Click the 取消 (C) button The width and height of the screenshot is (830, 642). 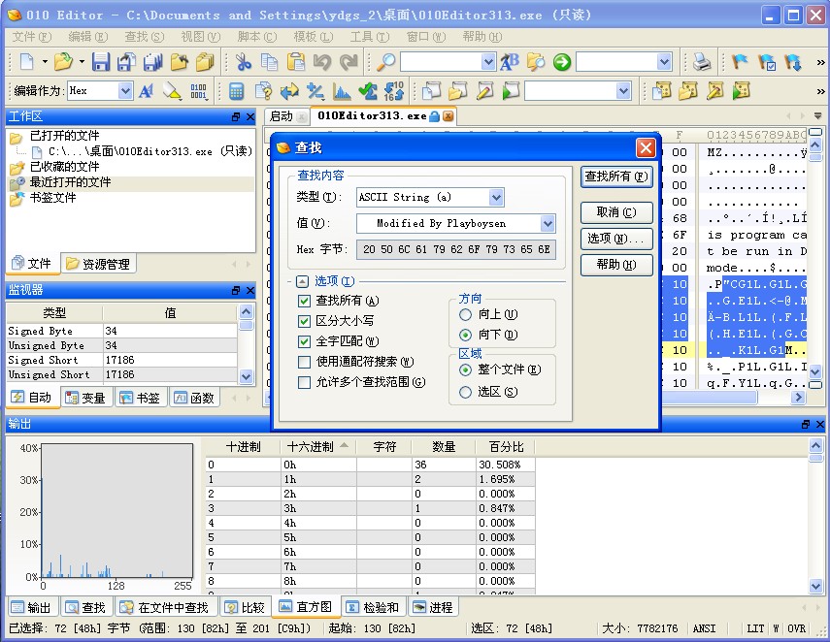(616, 212)
